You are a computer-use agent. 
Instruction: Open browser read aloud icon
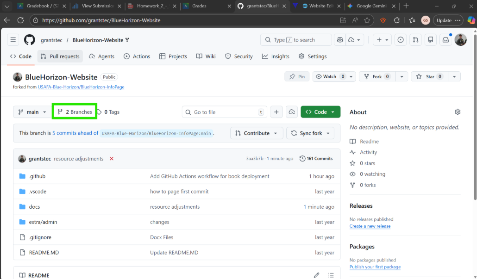pyautogui.click(x=355, y=20)
